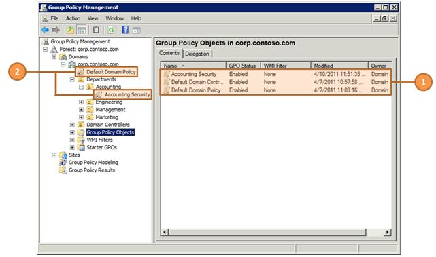
Task: Expand the Starter GPOs node
Action: pyautogui.click(x=72, y=148)
